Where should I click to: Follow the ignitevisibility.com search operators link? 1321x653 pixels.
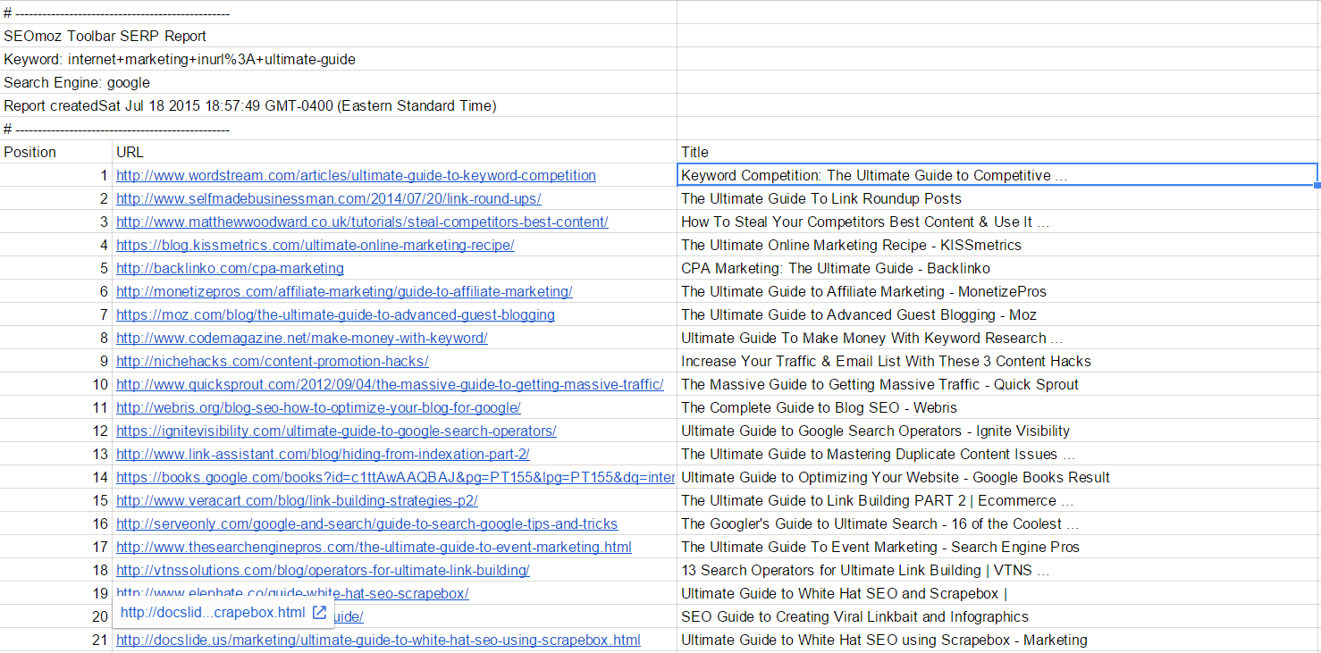pyautogui.click(x=336, y=431)
